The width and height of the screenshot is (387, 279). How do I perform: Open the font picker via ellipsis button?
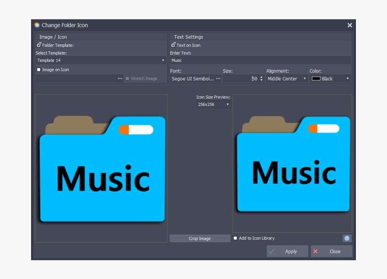pyautogui.click(x=218, y=79)
